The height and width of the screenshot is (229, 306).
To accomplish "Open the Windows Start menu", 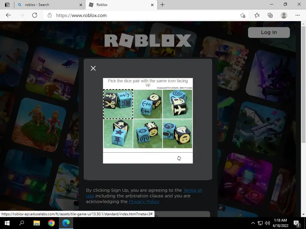I will [x=7, y=223].
